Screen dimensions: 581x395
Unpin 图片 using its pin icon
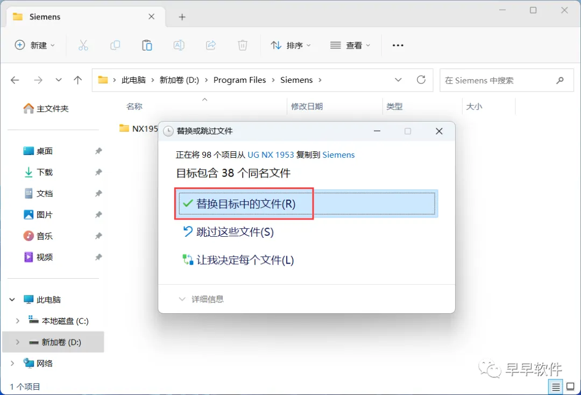98,215
